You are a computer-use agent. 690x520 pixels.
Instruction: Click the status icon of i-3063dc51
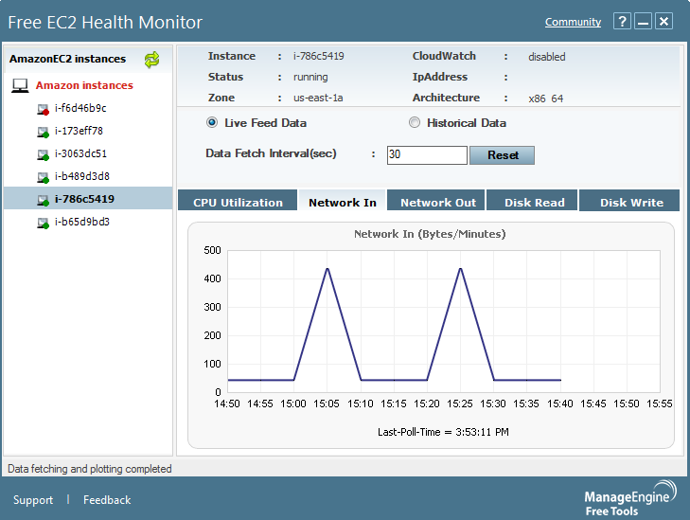43,154
